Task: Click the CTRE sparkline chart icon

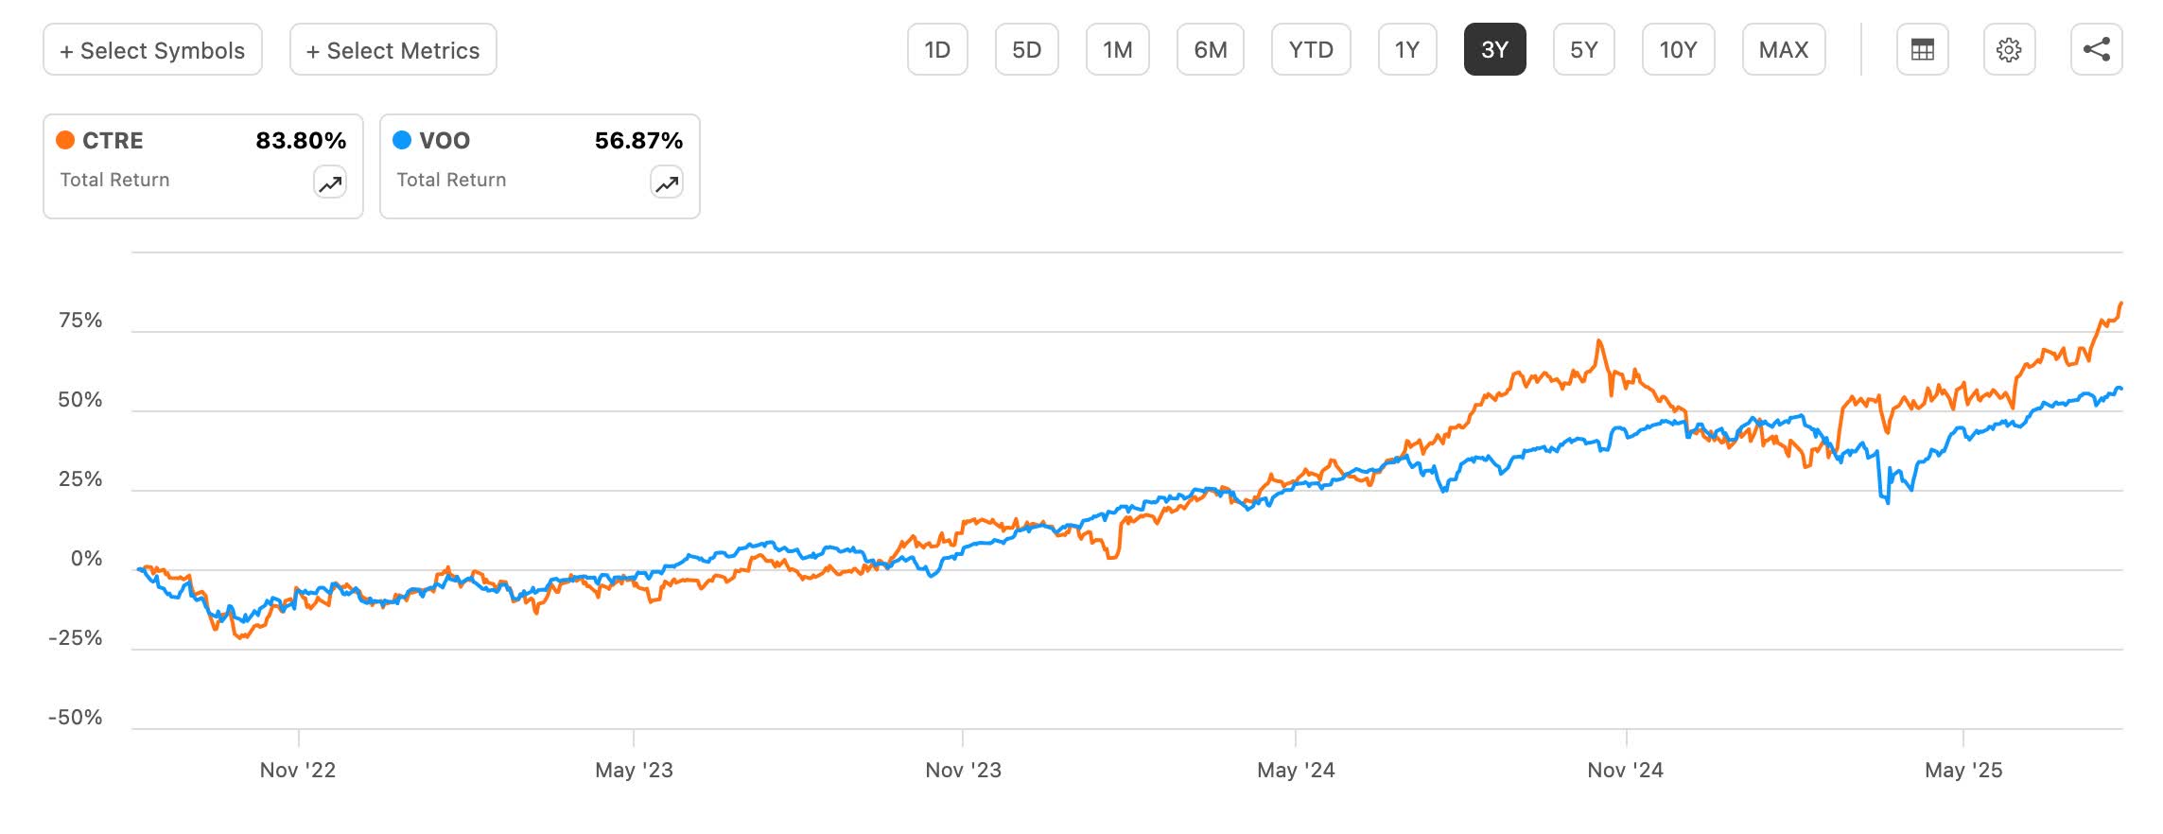Action: pos(328,182)
